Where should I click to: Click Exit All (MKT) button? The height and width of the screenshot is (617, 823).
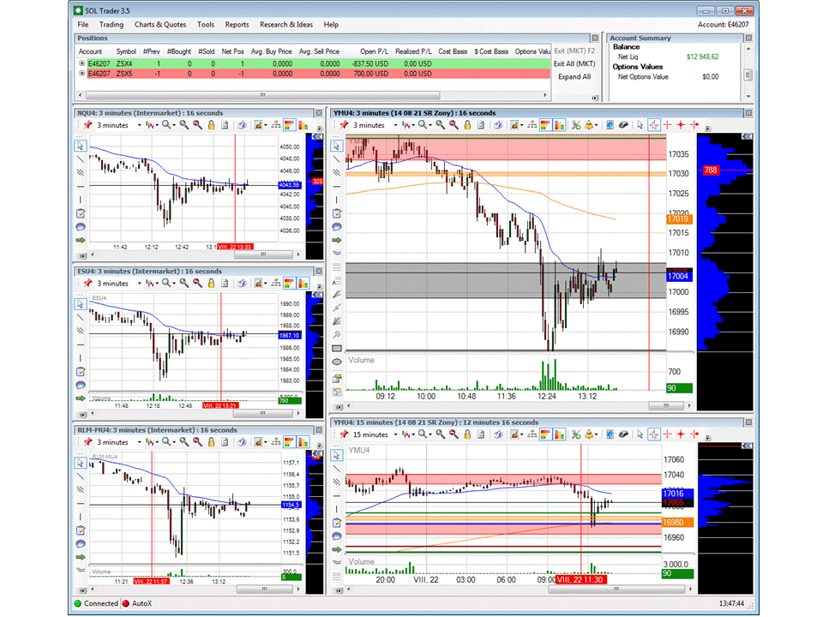point(574,63)
